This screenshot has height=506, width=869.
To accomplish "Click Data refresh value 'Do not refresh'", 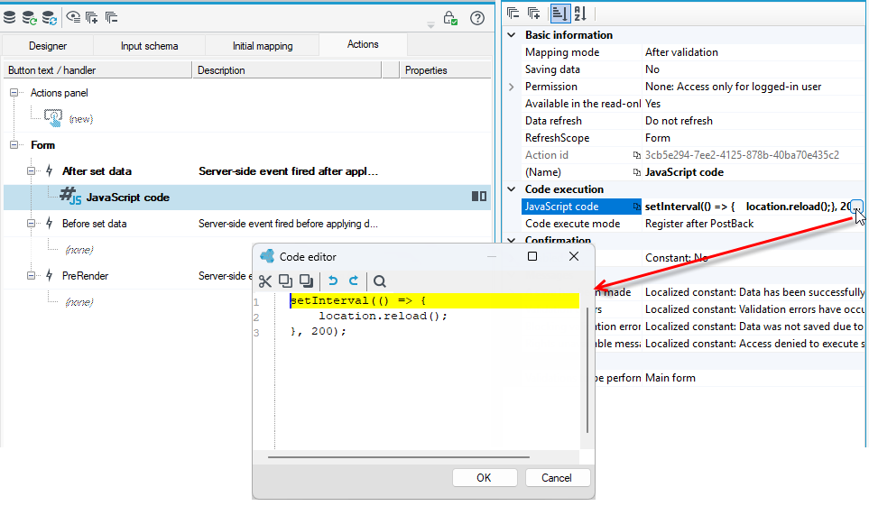I will pos(679,121).
